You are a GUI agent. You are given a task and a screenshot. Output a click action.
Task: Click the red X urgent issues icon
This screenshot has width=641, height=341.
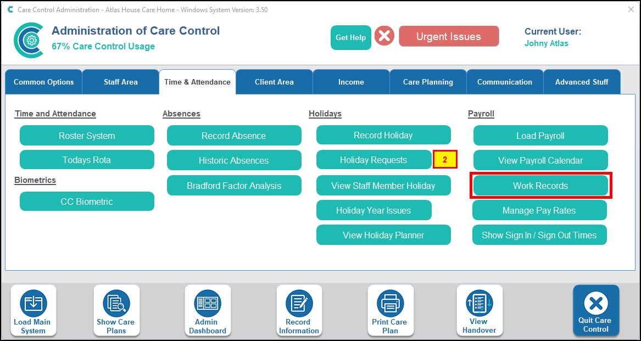[x=384, y=37]
